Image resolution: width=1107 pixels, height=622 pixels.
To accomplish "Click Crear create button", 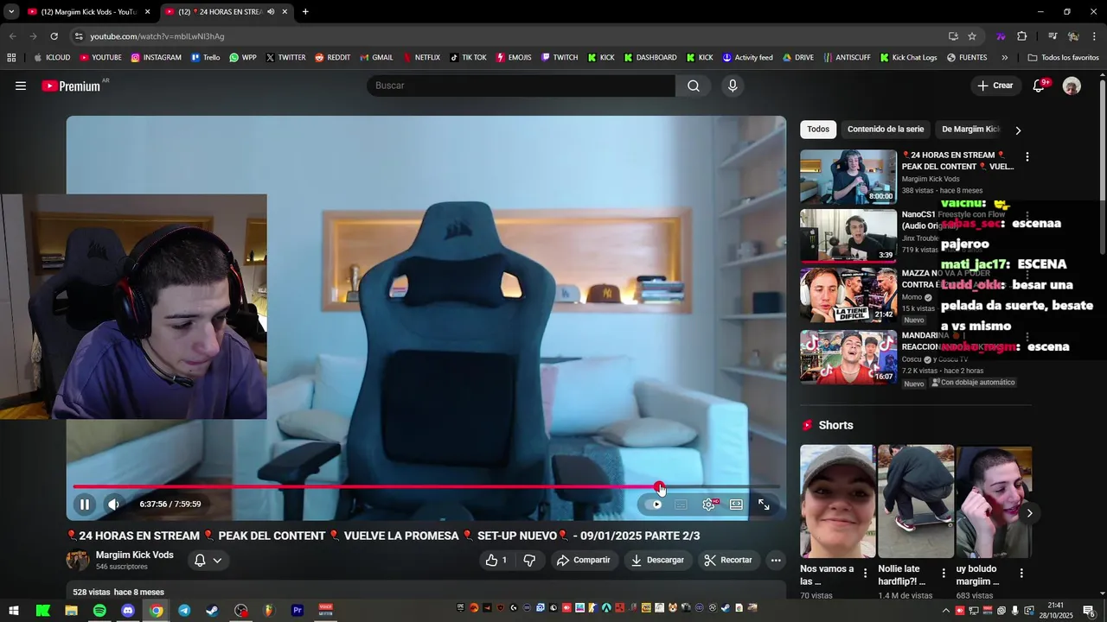I will tap(995, 86).
